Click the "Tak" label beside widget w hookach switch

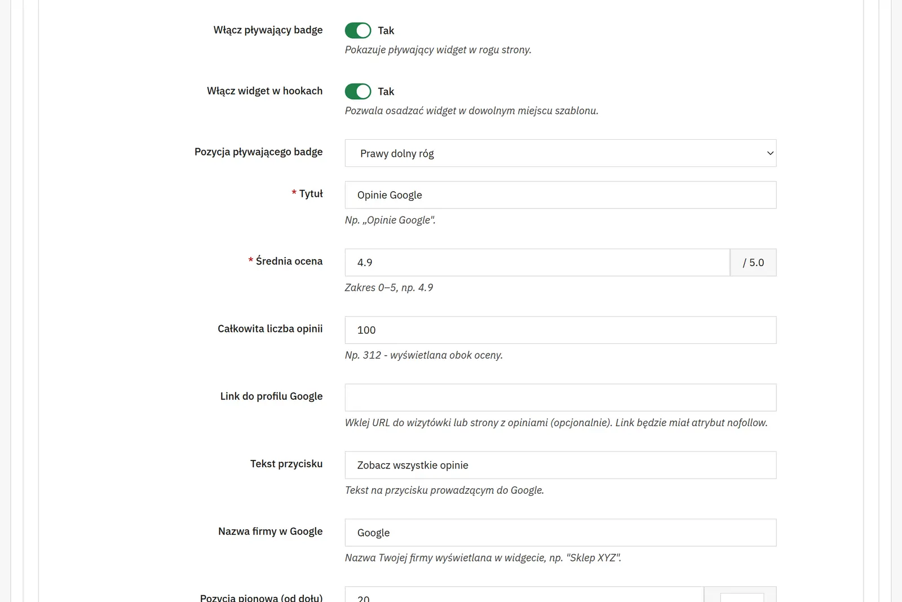[386, 91]
